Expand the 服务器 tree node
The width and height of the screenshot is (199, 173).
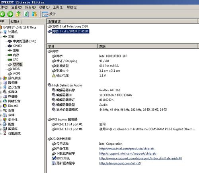1,83
